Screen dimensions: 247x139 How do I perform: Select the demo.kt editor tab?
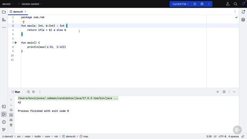(x=18, y=12)
